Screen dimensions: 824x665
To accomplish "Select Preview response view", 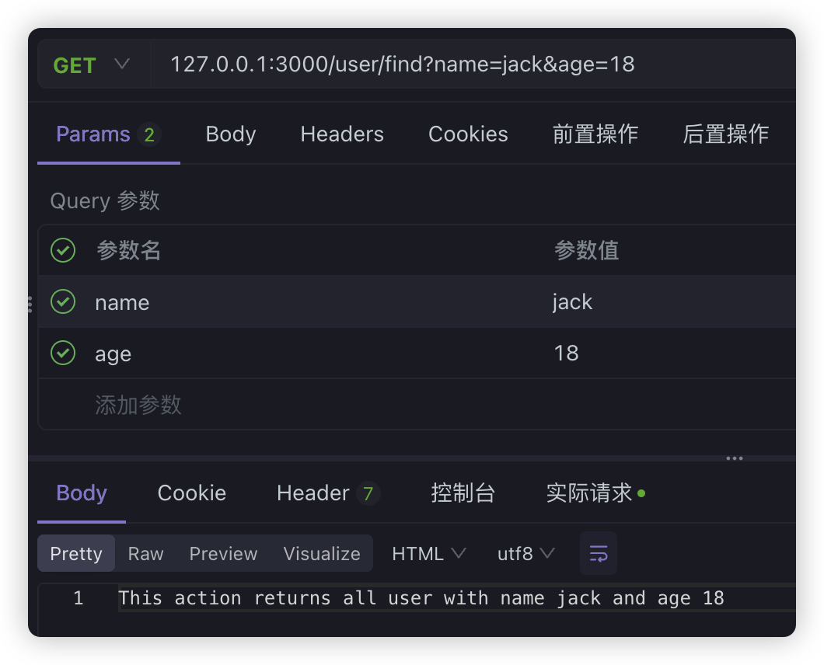I will click(223, 554).
